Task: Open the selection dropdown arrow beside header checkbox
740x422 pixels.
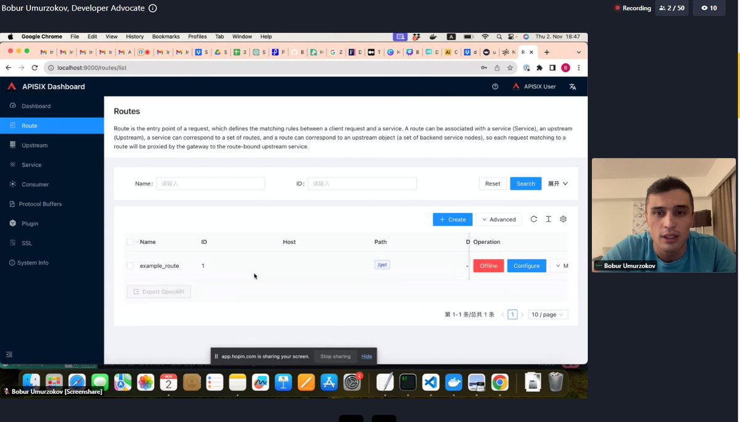Action: click(x=136, y=242)
